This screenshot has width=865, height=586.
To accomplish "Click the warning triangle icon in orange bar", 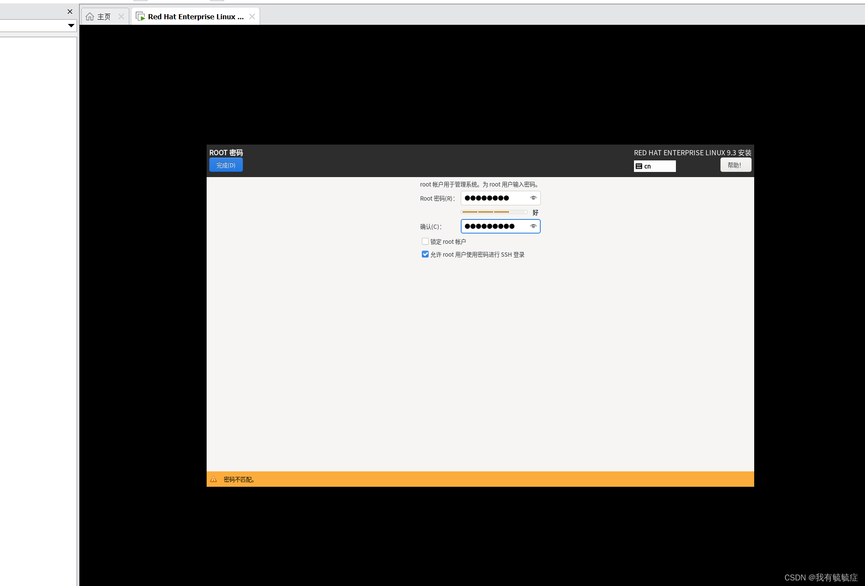I will (213, 479).
